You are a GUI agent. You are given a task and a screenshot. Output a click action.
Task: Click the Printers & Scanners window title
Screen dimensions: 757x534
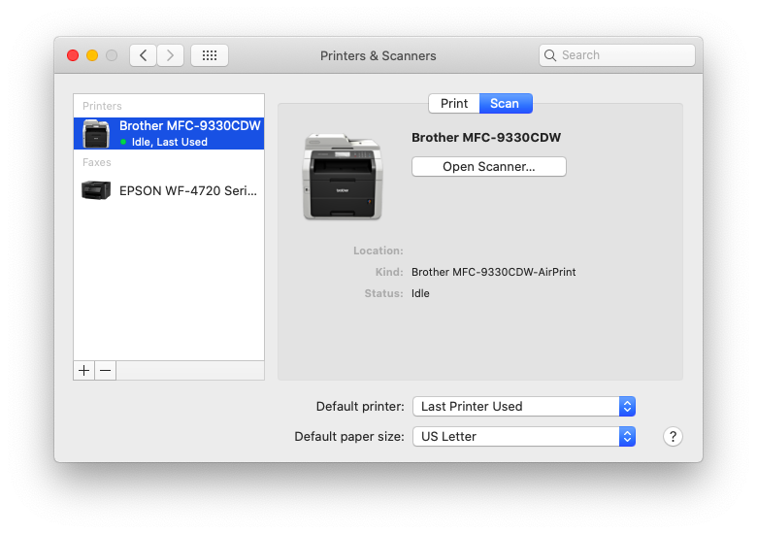click(378, 56)
